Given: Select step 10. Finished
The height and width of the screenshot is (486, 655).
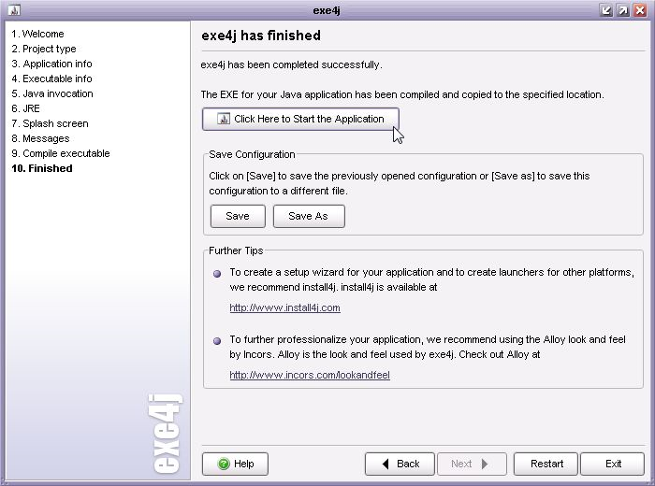Looking at the screenshot, I should click(42, 168).
